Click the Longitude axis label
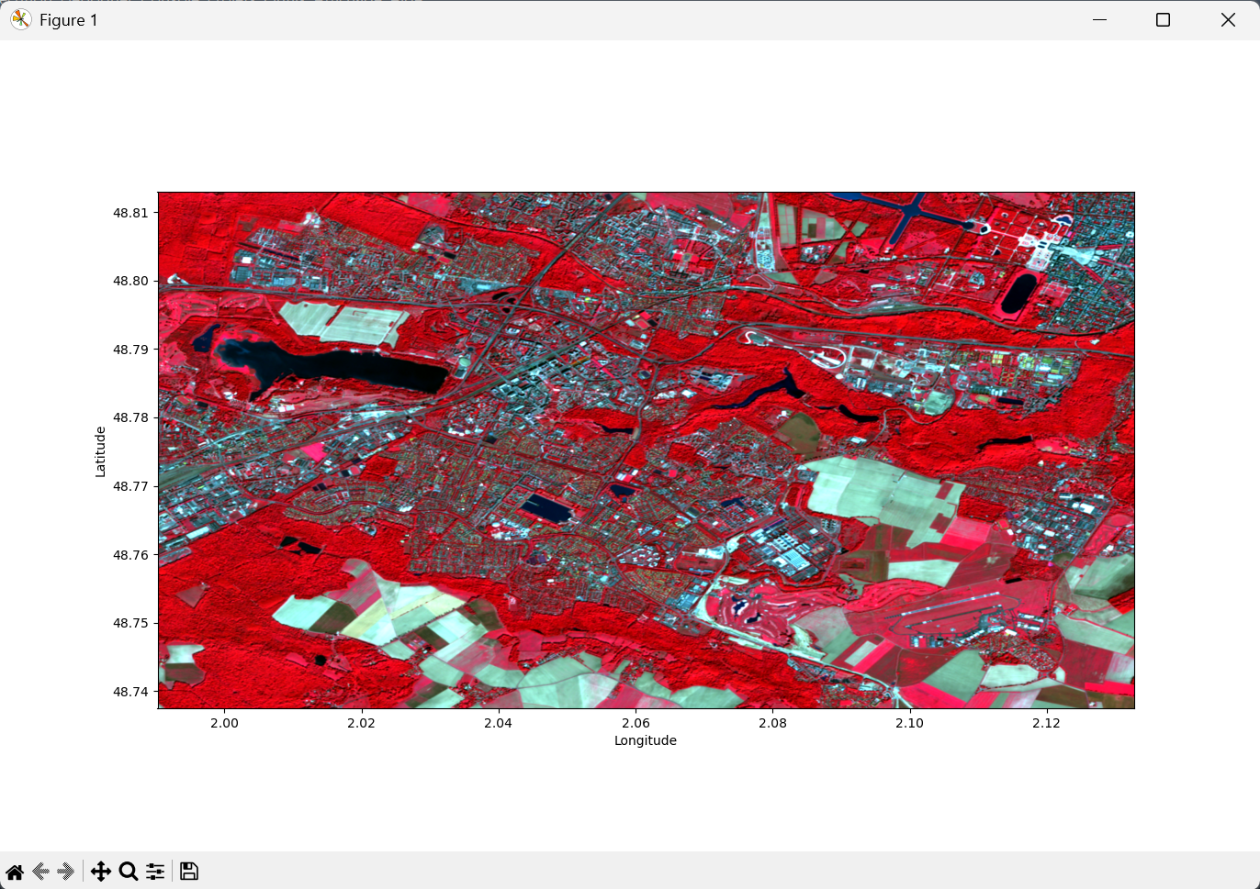The height and width of the screenshot is (889, 1260). [645, 740]
